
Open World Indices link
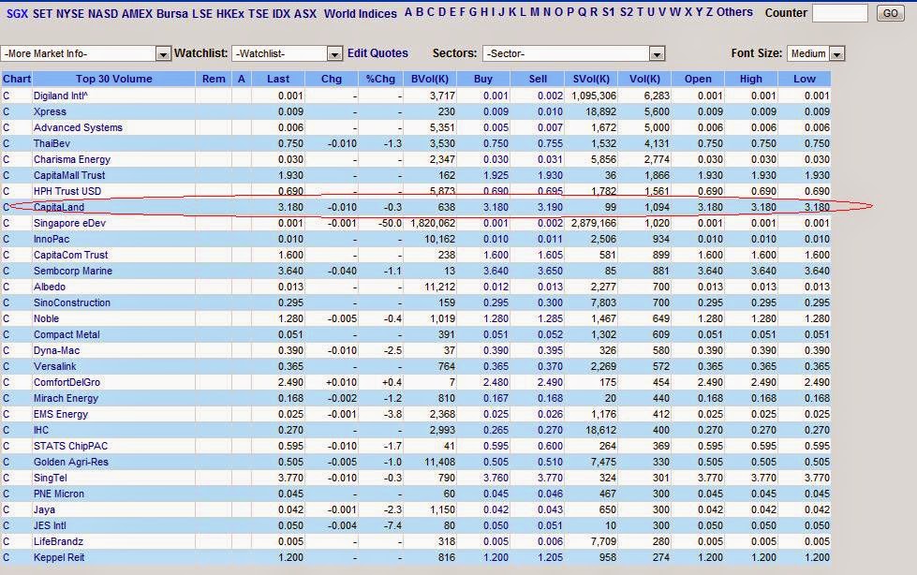coord(361,13)
